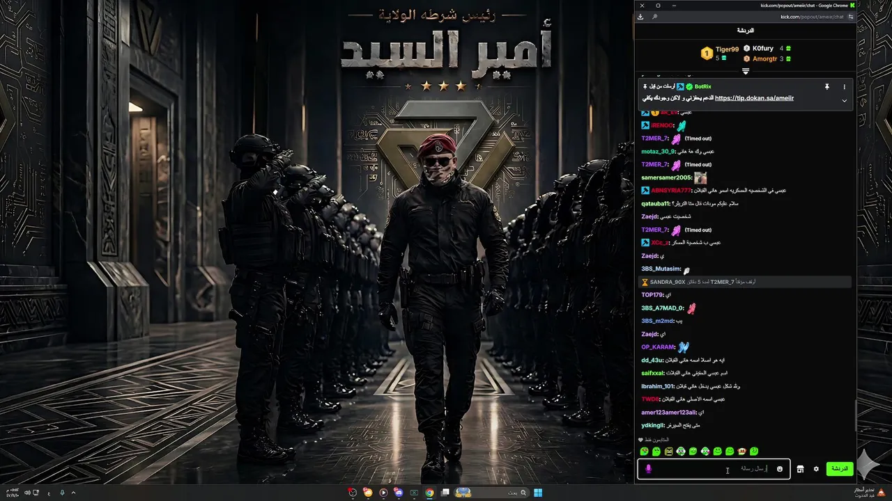
Task: Click the kick.com/popout/ameiir/chat address bar
Action: coord(812,17)
